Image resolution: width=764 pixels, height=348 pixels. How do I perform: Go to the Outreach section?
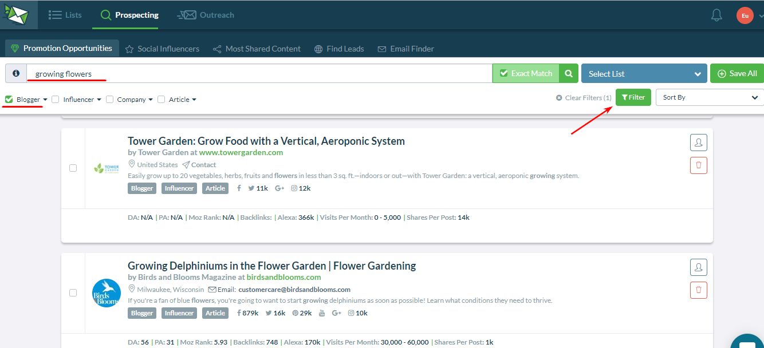206,15
